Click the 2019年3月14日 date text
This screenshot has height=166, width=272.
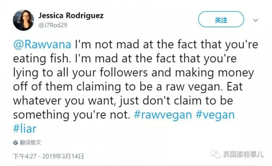[63, 156]
